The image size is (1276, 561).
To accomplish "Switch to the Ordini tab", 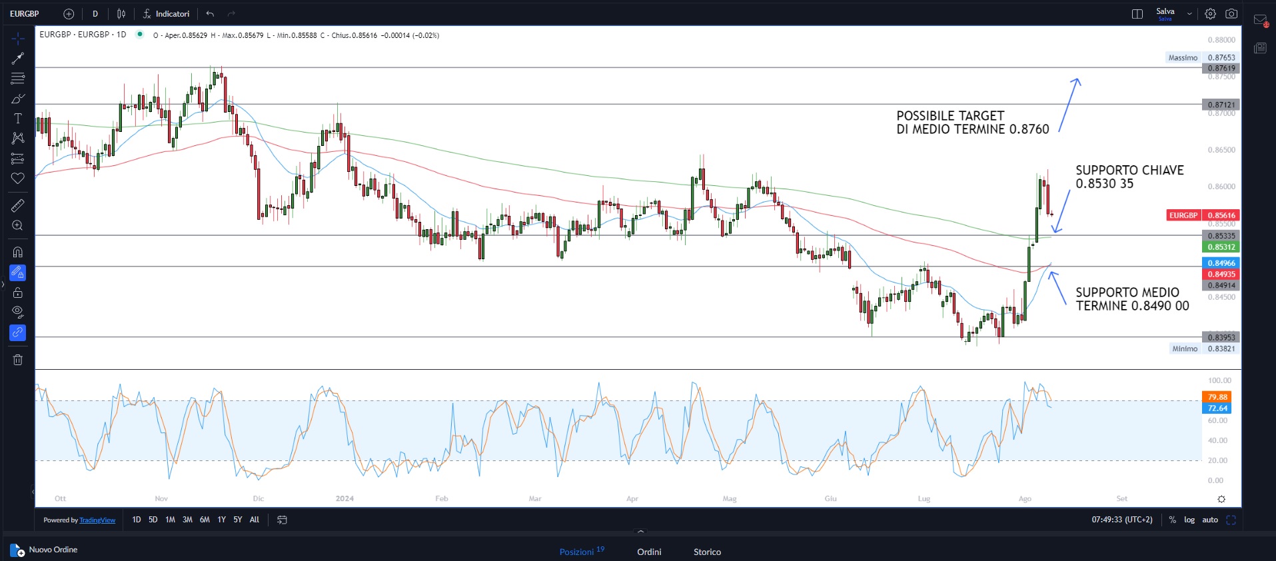I will click(649, 552).
